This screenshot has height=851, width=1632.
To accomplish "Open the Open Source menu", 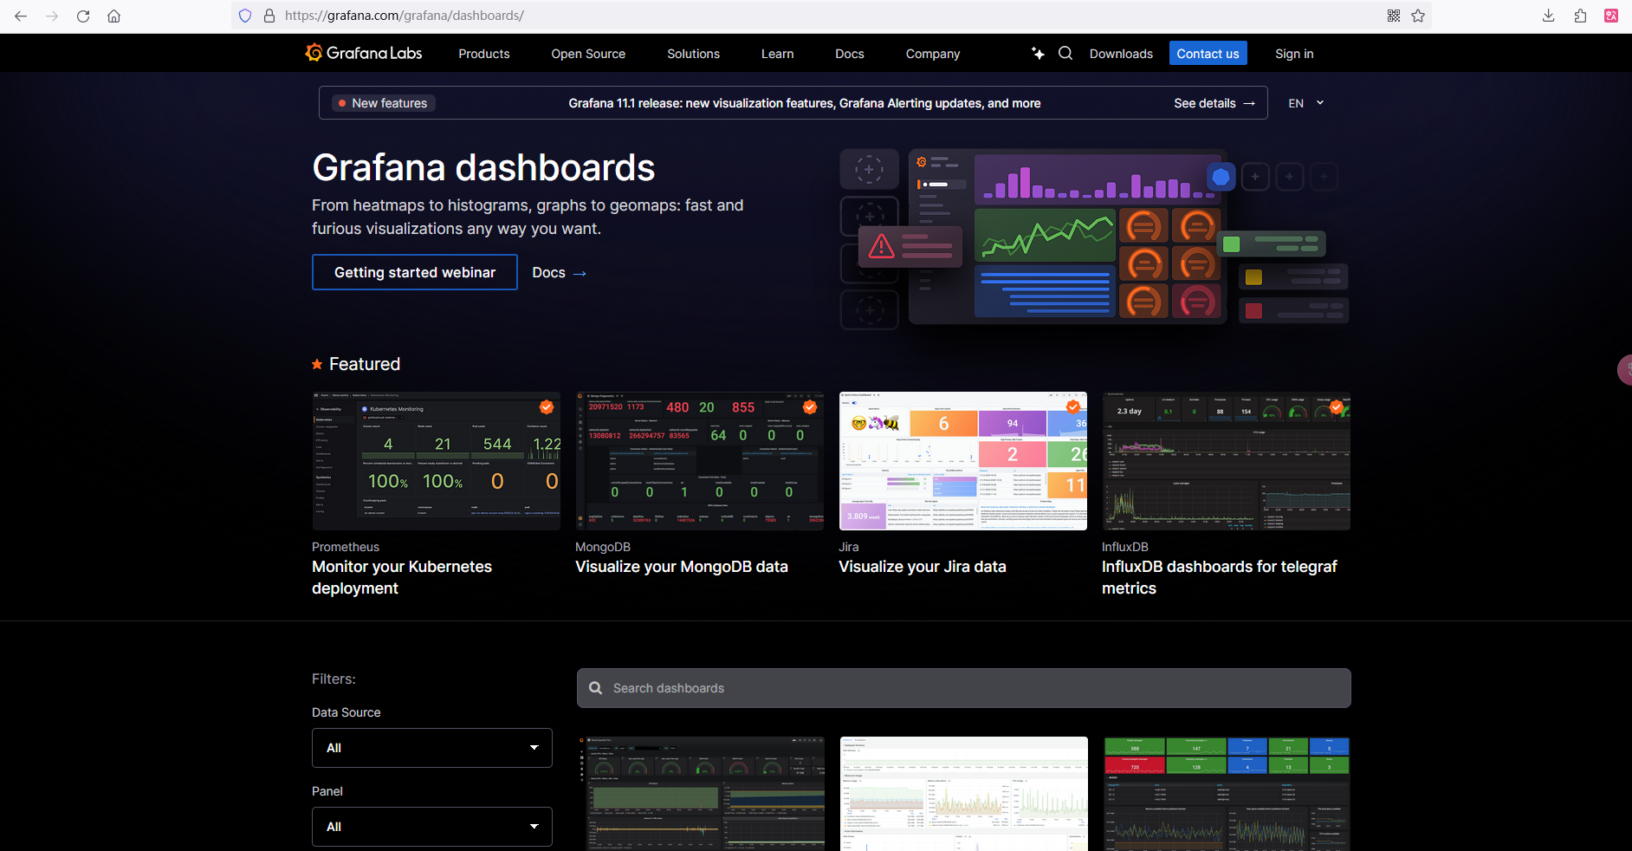I will (588, 54).
